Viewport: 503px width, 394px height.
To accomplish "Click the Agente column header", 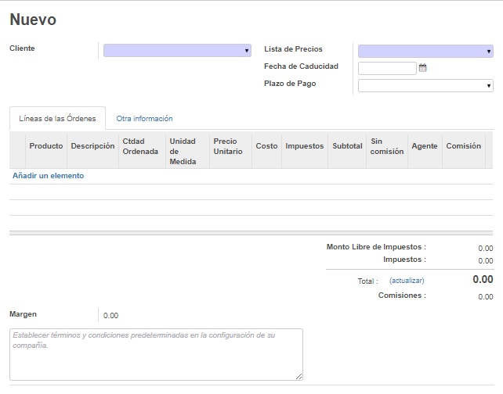I will [425, 146].
